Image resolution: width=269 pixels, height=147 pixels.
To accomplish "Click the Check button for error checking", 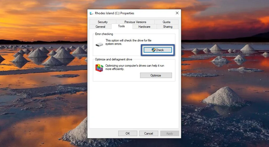I will 158,50.
